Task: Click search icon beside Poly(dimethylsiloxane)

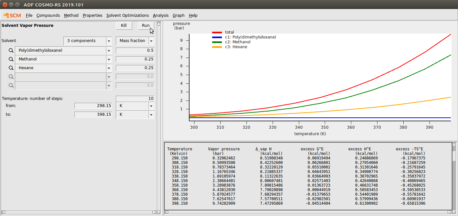Action: (x=11, y=50)
